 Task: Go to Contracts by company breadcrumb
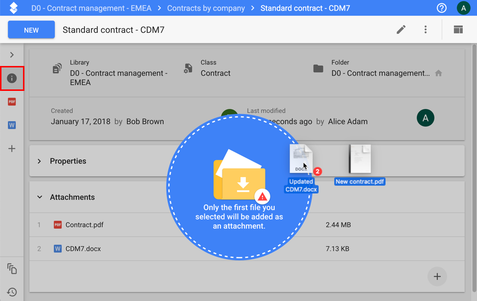206,8
